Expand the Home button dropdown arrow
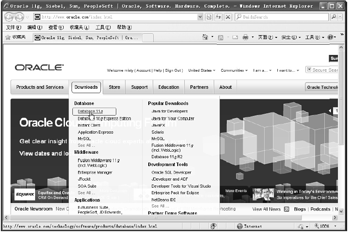 coord(212,36)
